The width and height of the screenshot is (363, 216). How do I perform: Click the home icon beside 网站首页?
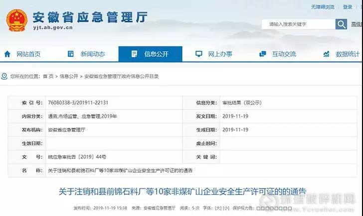pyautogui.click(x=8, y=54)
